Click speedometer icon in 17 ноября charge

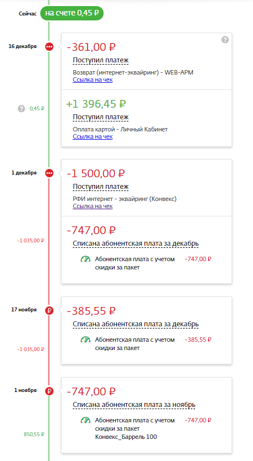pos(85,340)
